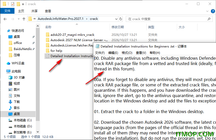
Task: Open 新加载卷 (E:) drive
Action: pyautogui.click(x=22, y=132)
